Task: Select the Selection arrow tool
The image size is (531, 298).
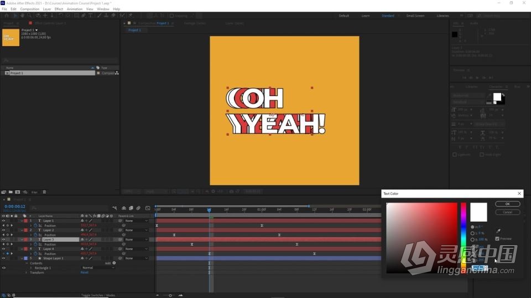Action: point(15,15)
